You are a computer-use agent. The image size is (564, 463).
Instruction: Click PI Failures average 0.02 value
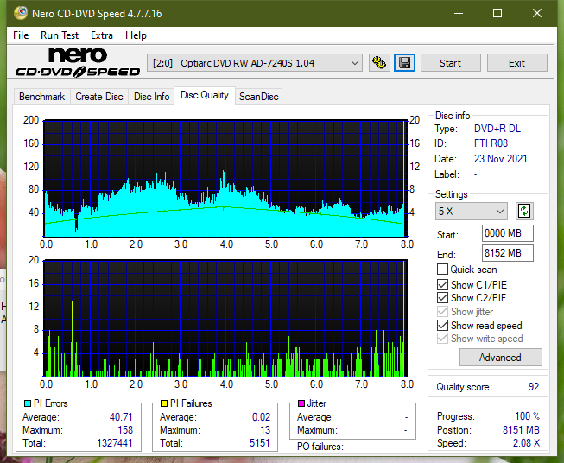pos(261,417)
